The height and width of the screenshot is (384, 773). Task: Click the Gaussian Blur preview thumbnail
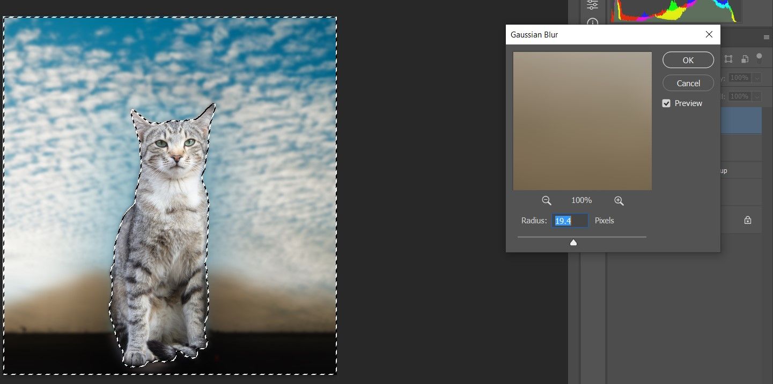pos(582,121)
